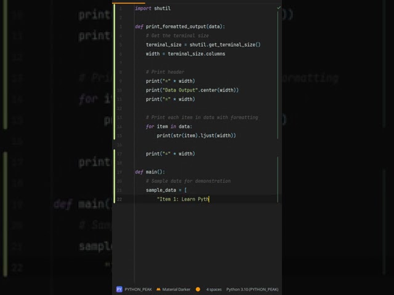
Task: Click the 'def main():' line
Action: coord(150,172)
